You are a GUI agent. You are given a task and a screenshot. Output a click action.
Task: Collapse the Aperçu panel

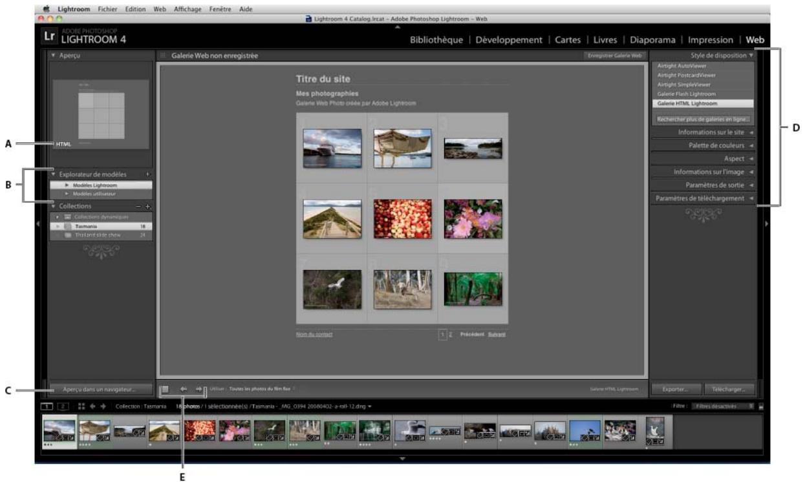click(x=54, y=56)
